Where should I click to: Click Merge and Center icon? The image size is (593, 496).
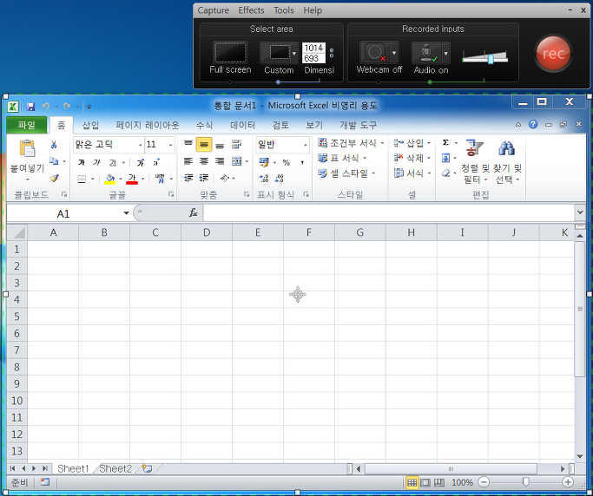237,161
